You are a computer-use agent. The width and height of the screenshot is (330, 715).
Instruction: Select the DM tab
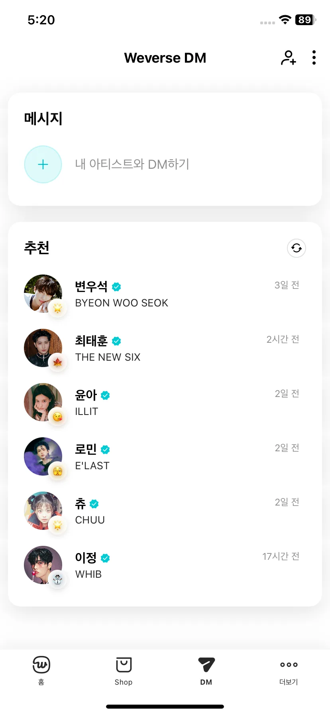point(206,671)
